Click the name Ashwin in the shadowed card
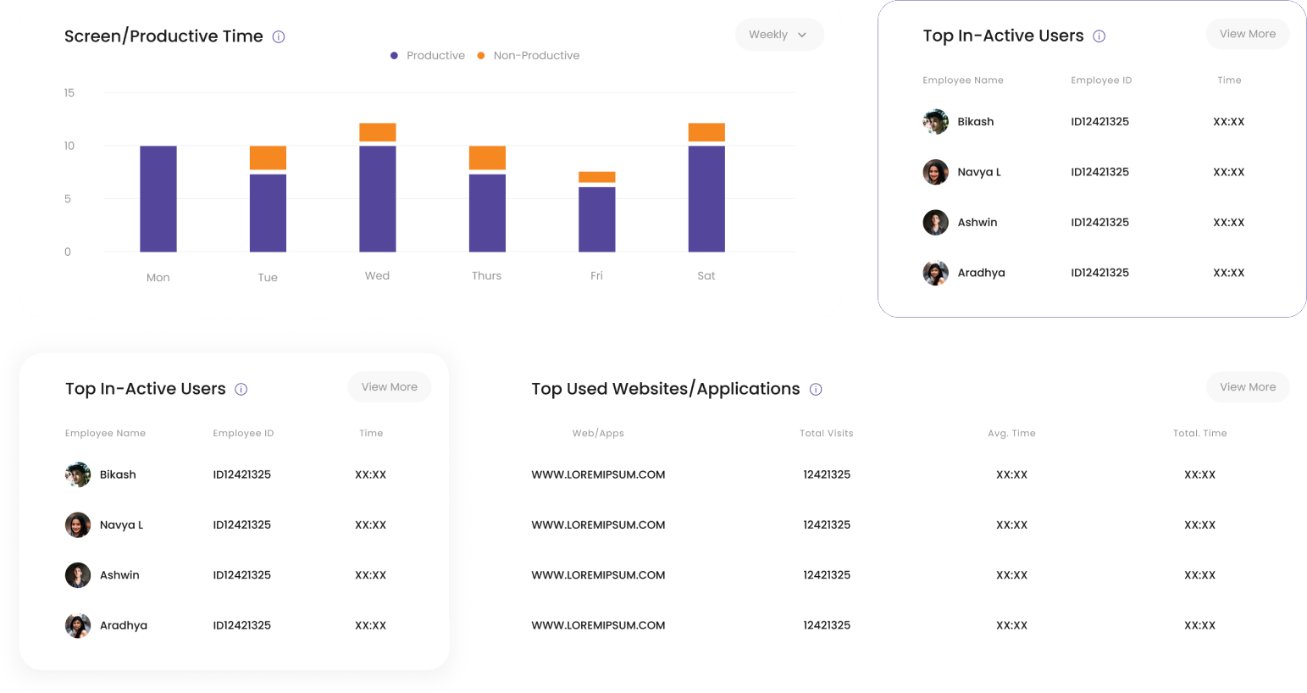This screenshot has height=693, width=1307. tap(119, 575)
